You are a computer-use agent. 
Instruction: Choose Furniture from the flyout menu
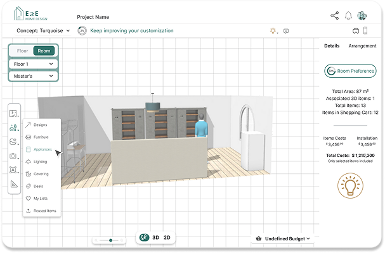click(x=42, y=137)
